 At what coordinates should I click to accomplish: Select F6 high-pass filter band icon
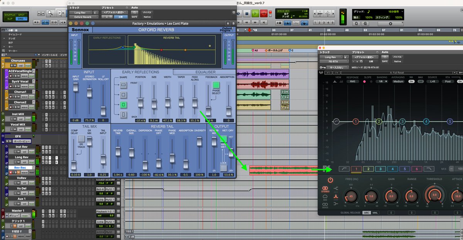coord(344,169)
